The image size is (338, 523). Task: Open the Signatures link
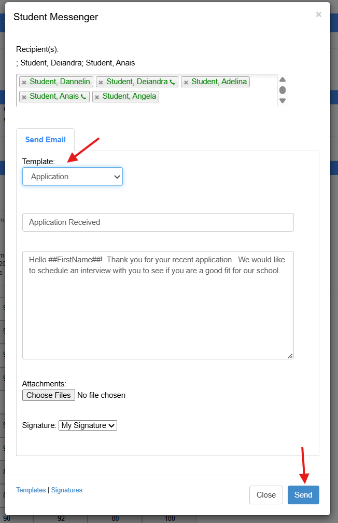click(x=66, y=490)
